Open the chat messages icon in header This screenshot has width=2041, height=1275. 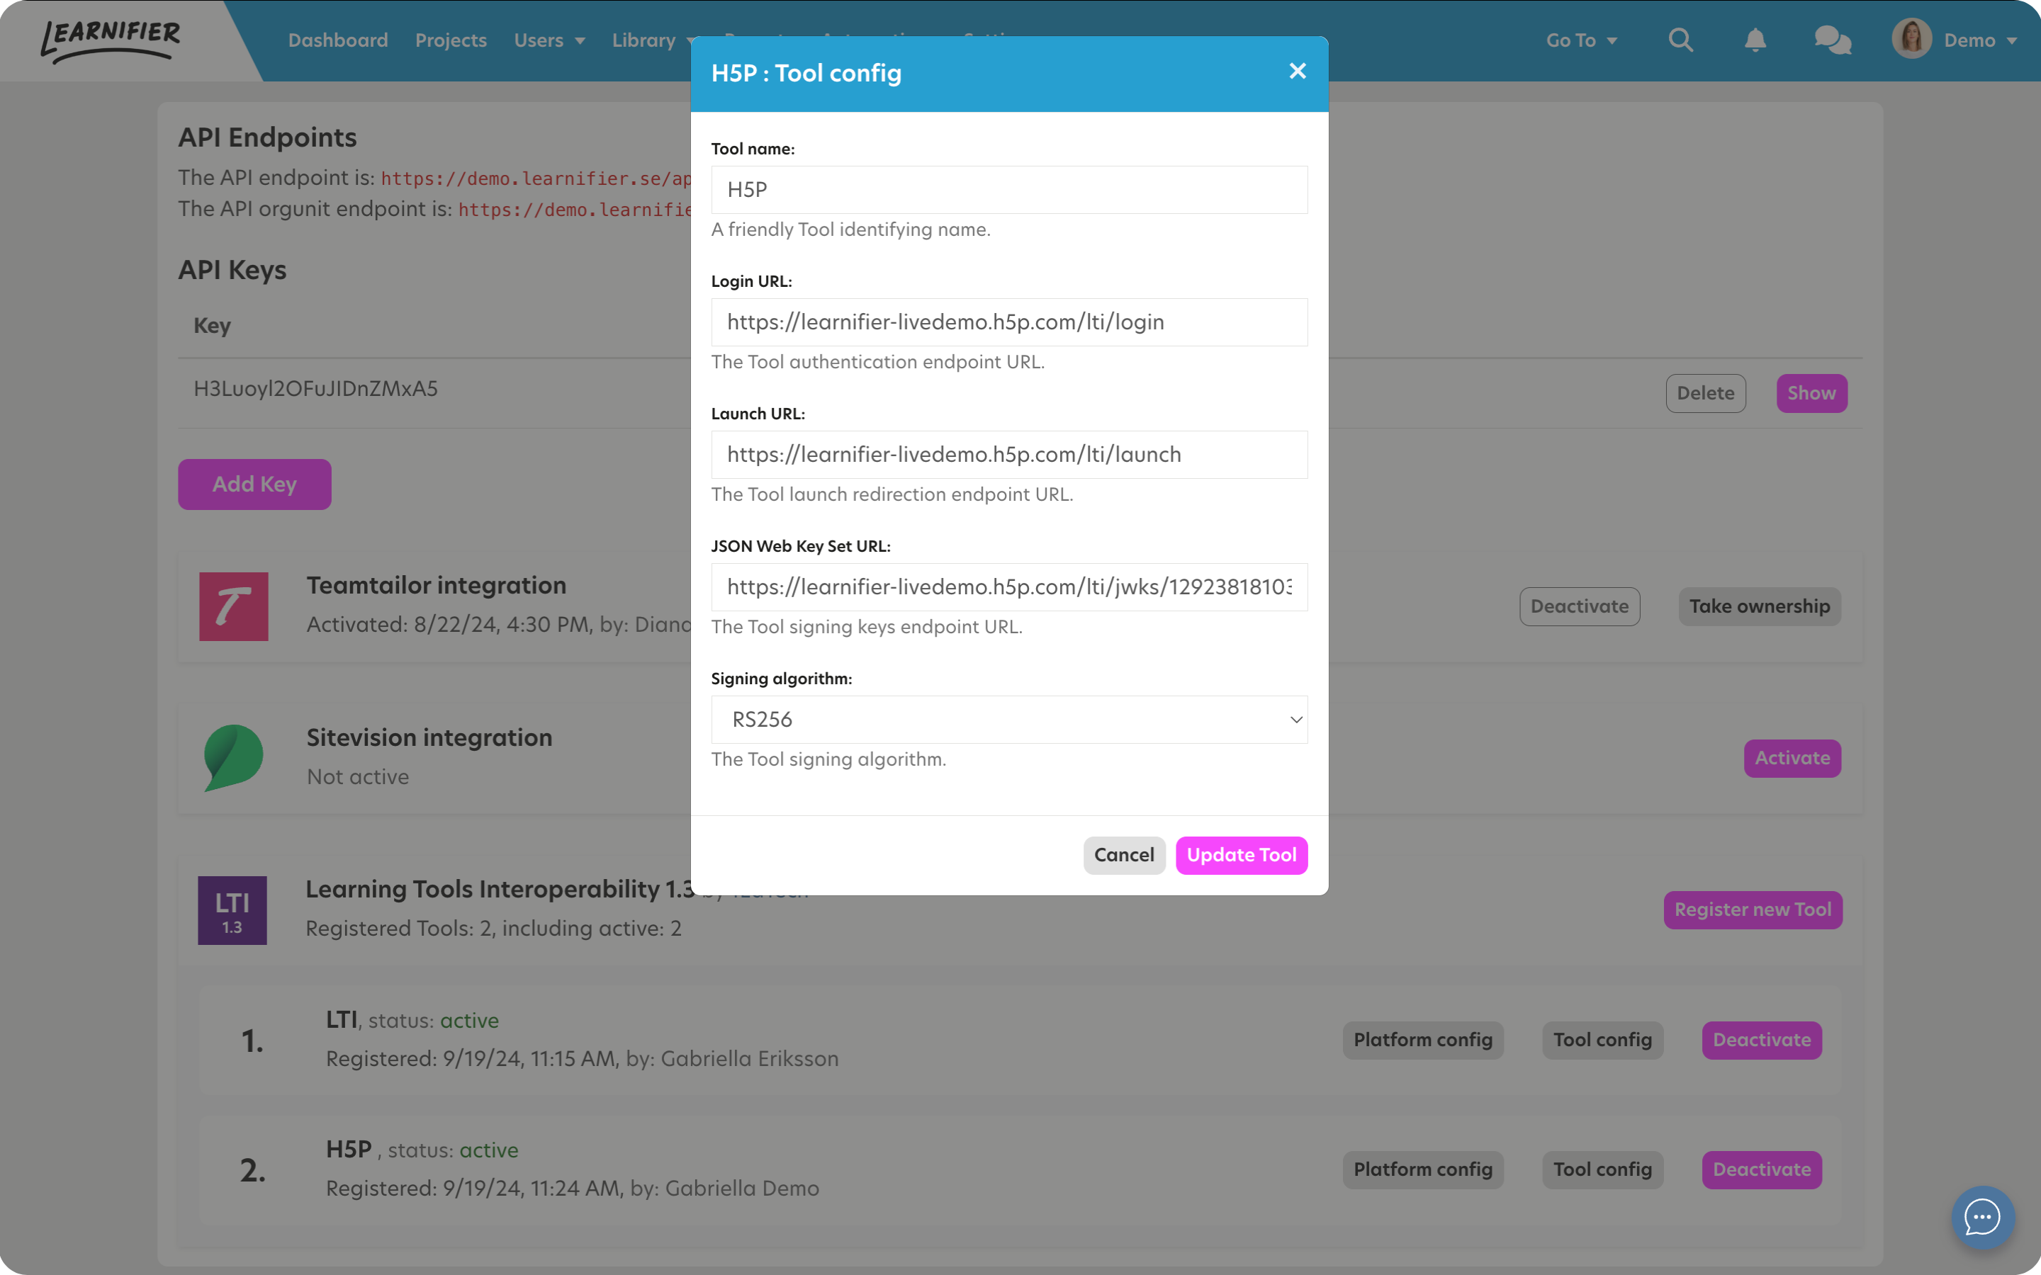1833,40
